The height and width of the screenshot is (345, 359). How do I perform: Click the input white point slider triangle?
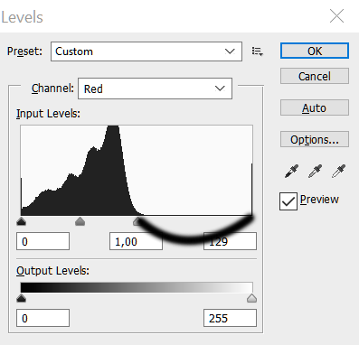point(137,222)
